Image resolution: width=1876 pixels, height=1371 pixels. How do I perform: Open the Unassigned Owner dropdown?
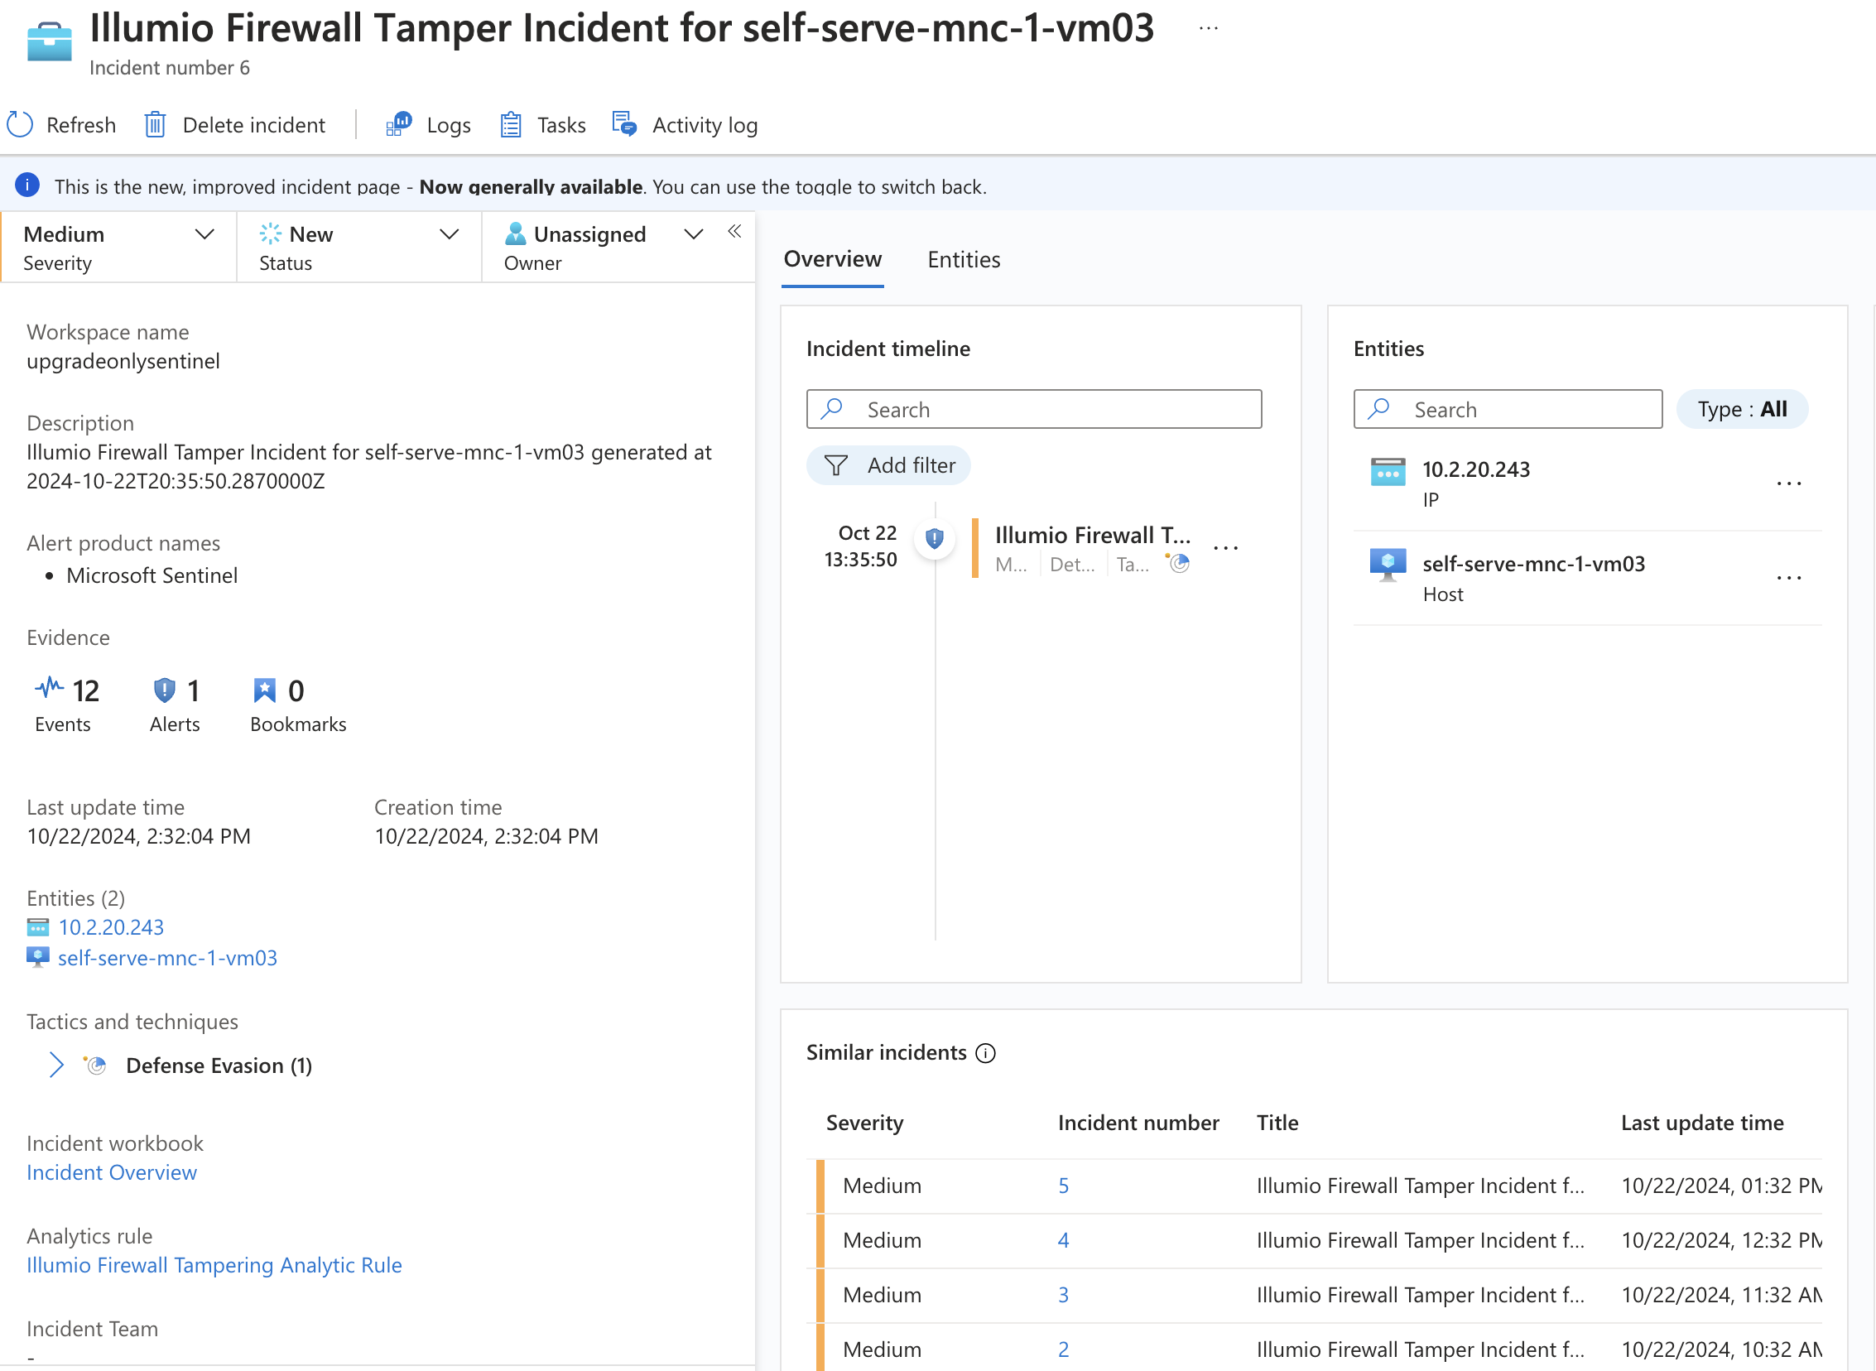pos(604,247)
